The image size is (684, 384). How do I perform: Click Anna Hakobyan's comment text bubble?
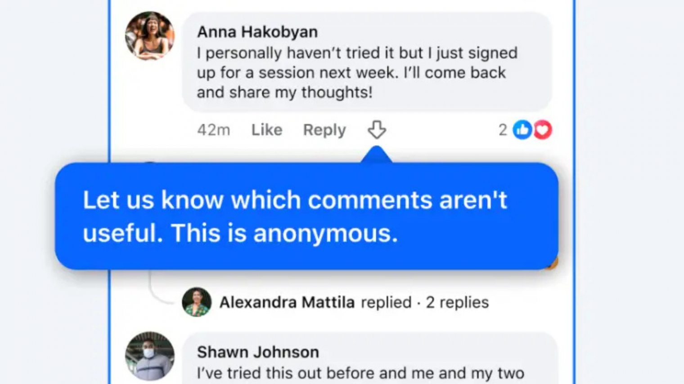click(367, 62)
